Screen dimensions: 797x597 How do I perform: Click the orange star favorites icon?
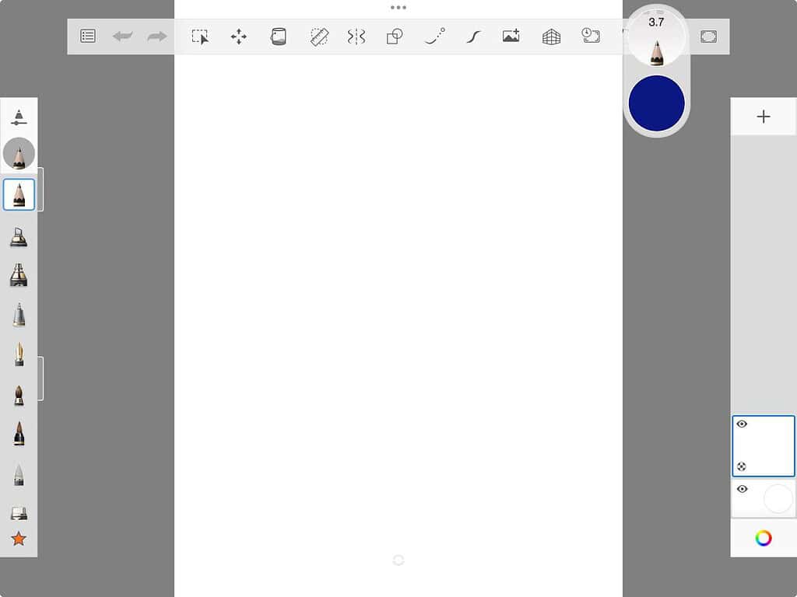19,539
